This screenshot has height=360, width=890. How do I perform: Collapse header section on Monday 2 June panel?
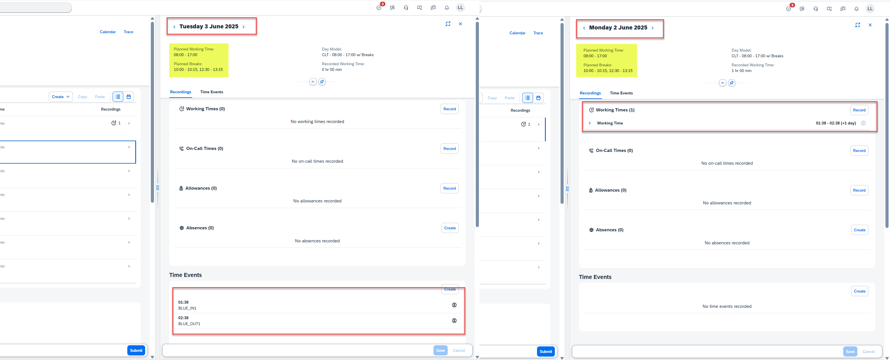[722, 83]
